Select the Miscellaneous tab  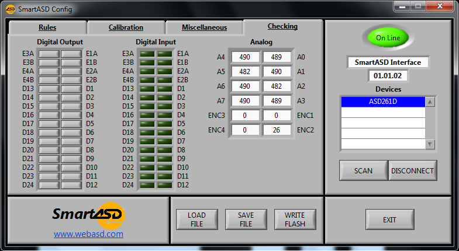(x=204, y=27)
